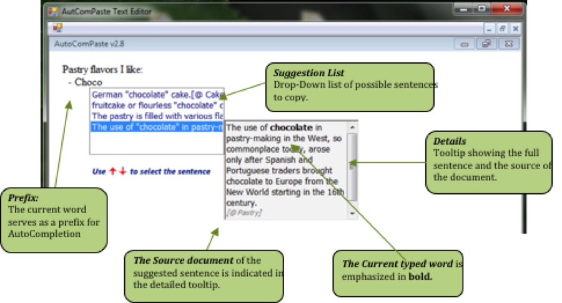The width and height of the screenshot is (562, 303).
Task: Select highlighted suggestion 'The use of "chocolate" in pastry'
Action: click(x=157, y=127)
